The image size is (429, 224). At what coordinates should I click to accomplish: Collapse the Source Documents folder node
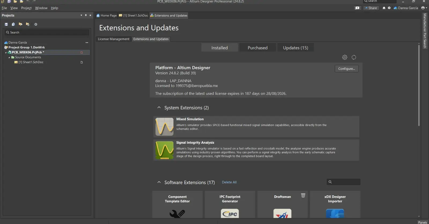tap(9, 57)
